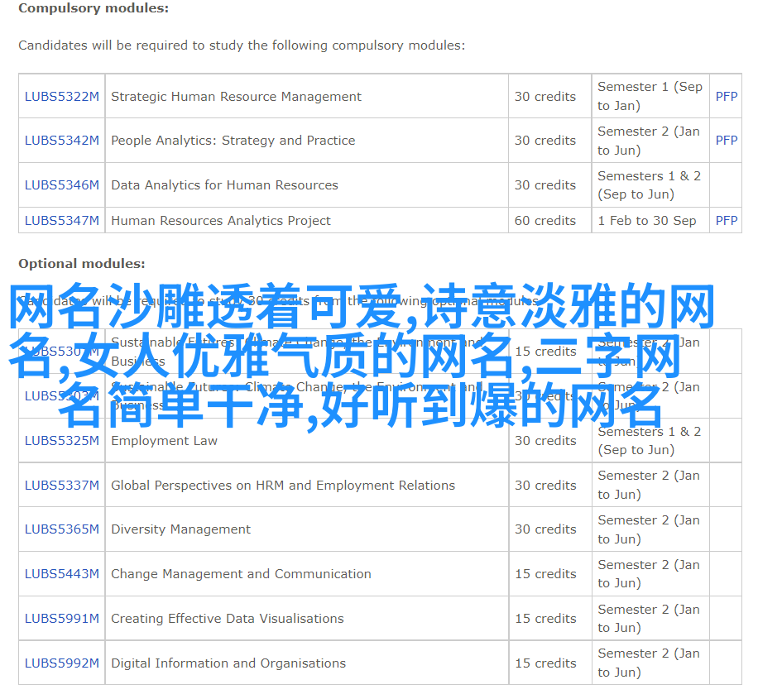The height and width of the screenshot is (699, 758).
Task: Click '30 credits' in Employment Law row
Action: (x=545, y=441)
